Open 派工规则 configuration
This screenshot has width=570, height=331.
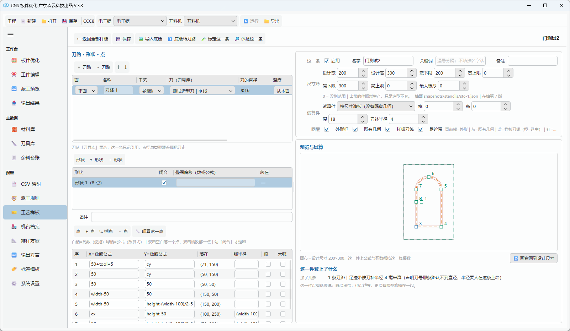35,198
